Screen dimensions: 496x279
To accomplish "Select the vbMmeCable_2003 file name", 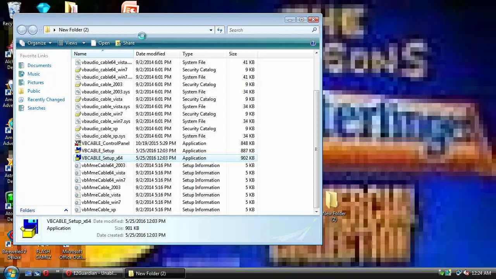I will click(101, 188).
